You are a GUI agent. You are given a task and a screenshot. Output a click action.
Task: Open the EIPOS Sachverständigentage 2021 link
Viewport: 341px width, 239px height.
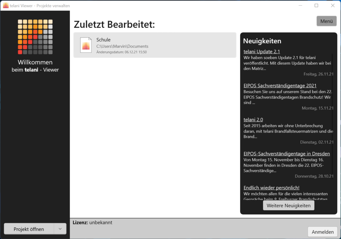tap(280, 86)
